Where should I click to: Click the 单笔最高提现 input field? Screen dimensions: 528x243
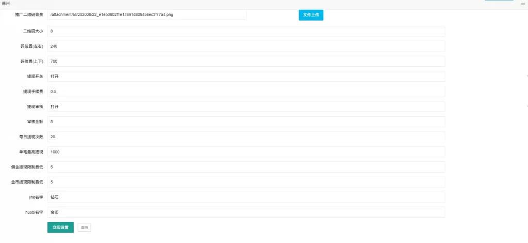[x=246, y=152]
